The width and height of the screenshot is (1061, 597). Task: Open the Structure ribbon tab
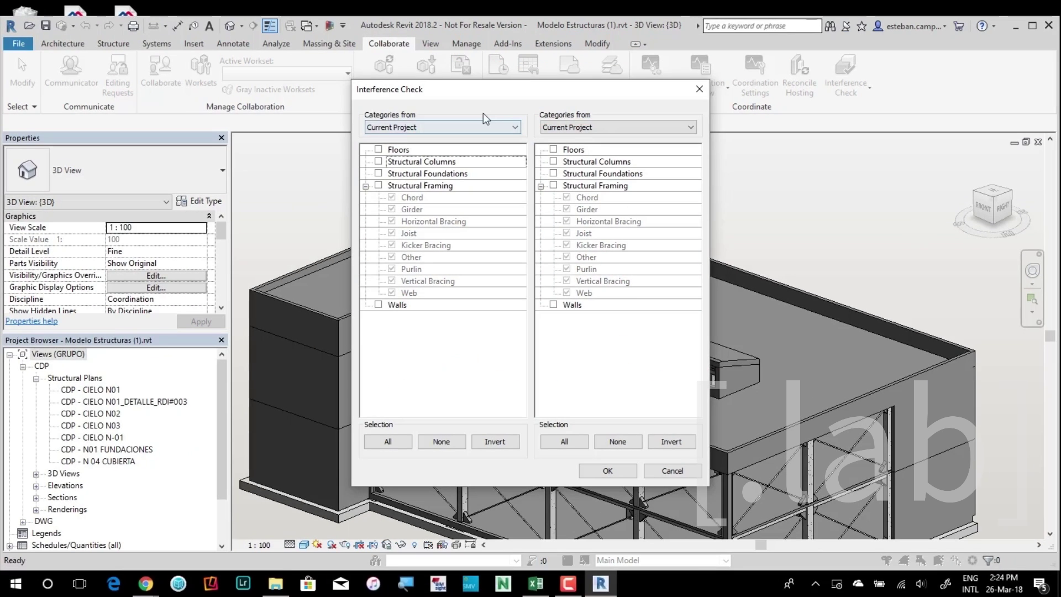tap(113, 44)
